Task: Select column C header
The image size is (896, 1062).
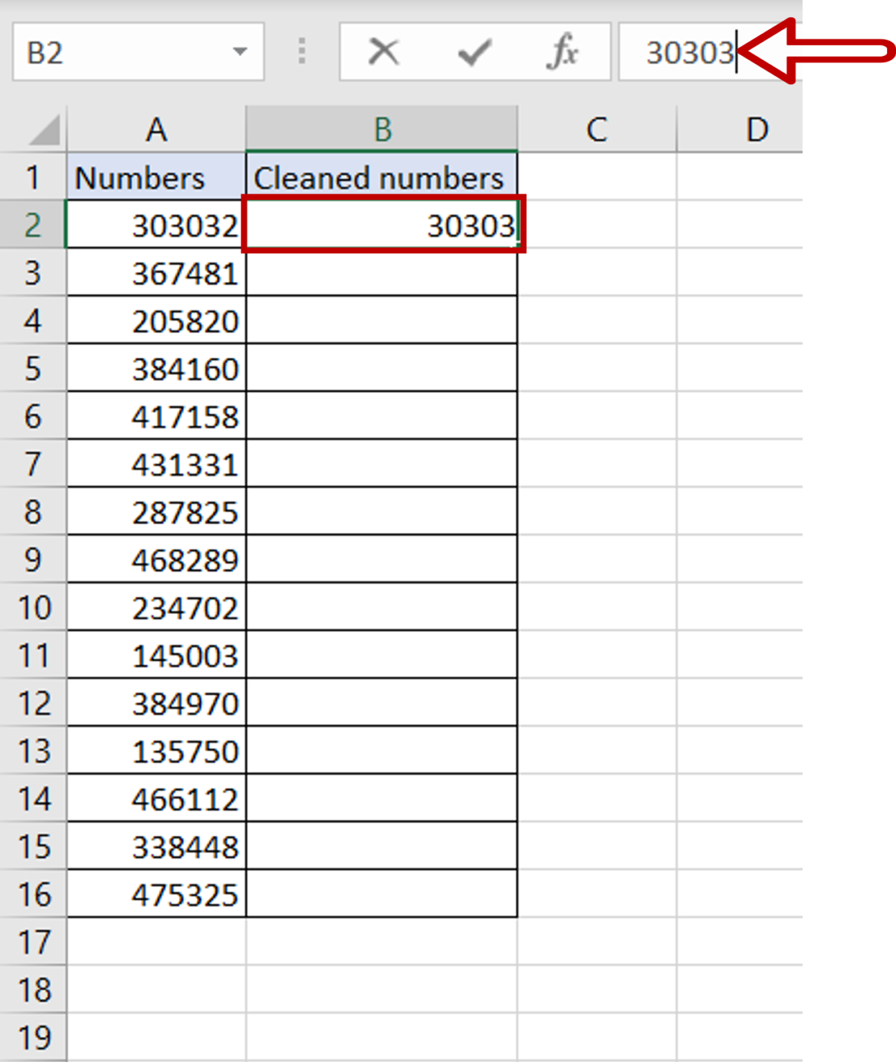Action: (x=597, y=129)
